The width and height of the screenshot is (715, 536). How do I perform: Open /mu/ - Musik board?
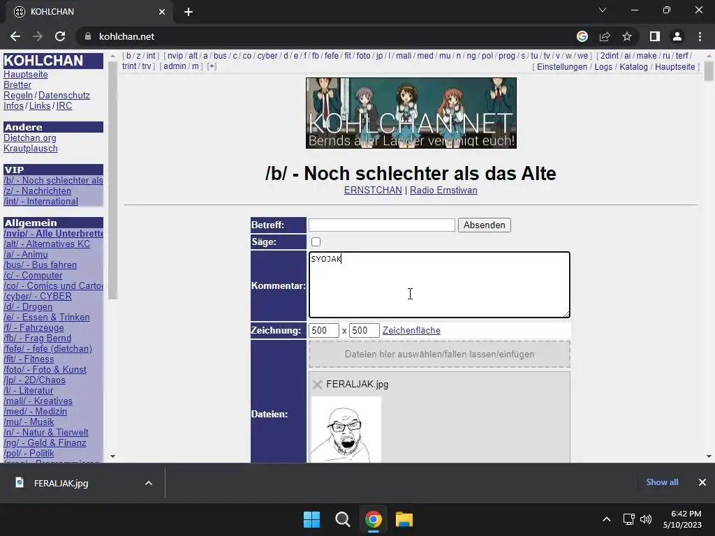29,422
